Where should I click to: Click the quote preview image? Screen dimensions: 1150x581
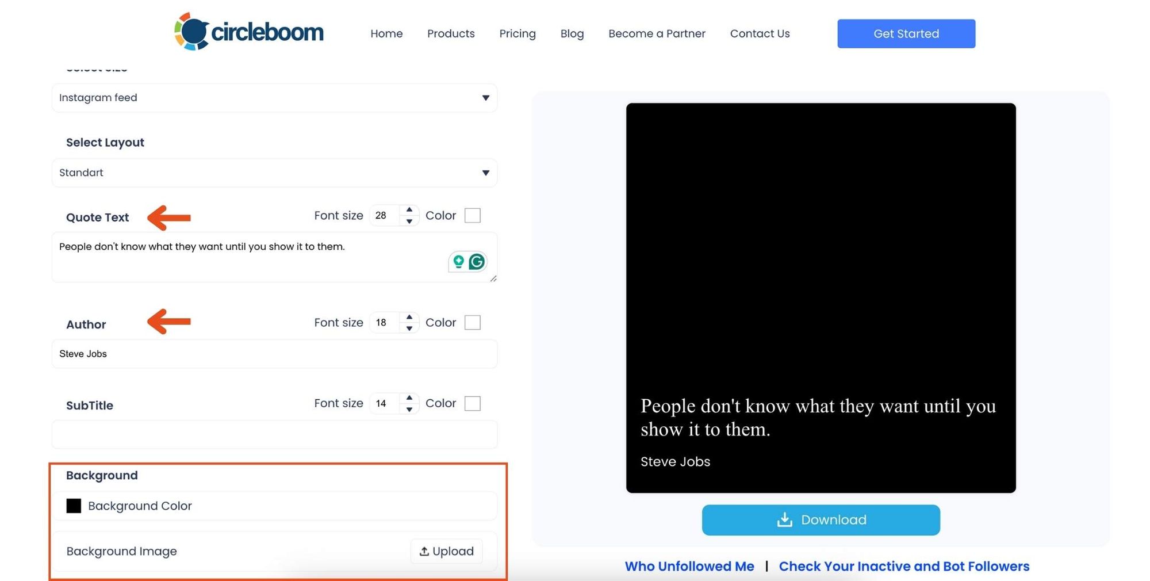coord(821,298)
